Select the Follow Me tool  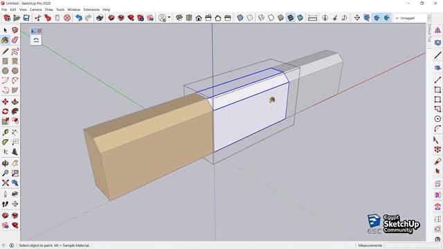coord(15,111)
